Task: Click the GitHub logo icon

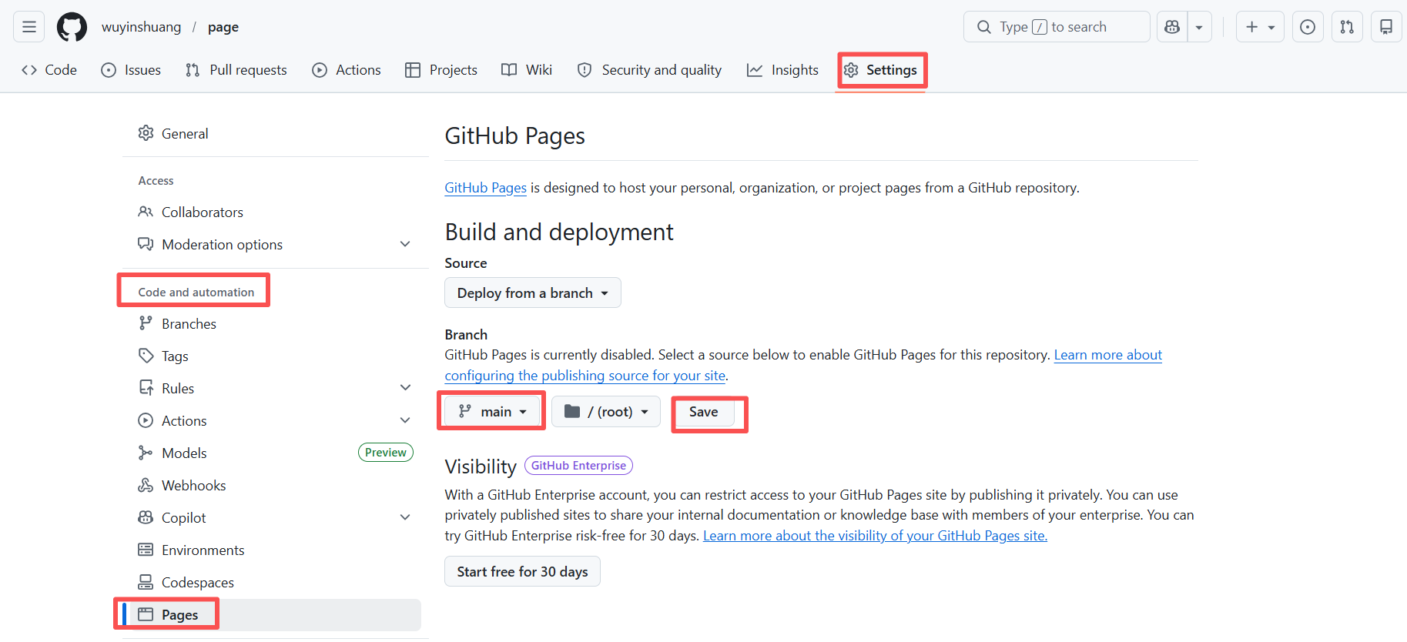Action: point(72,27)
